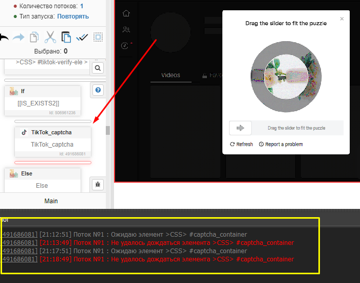
Task: Click the magnifier search button
Action: pos(98,68)
